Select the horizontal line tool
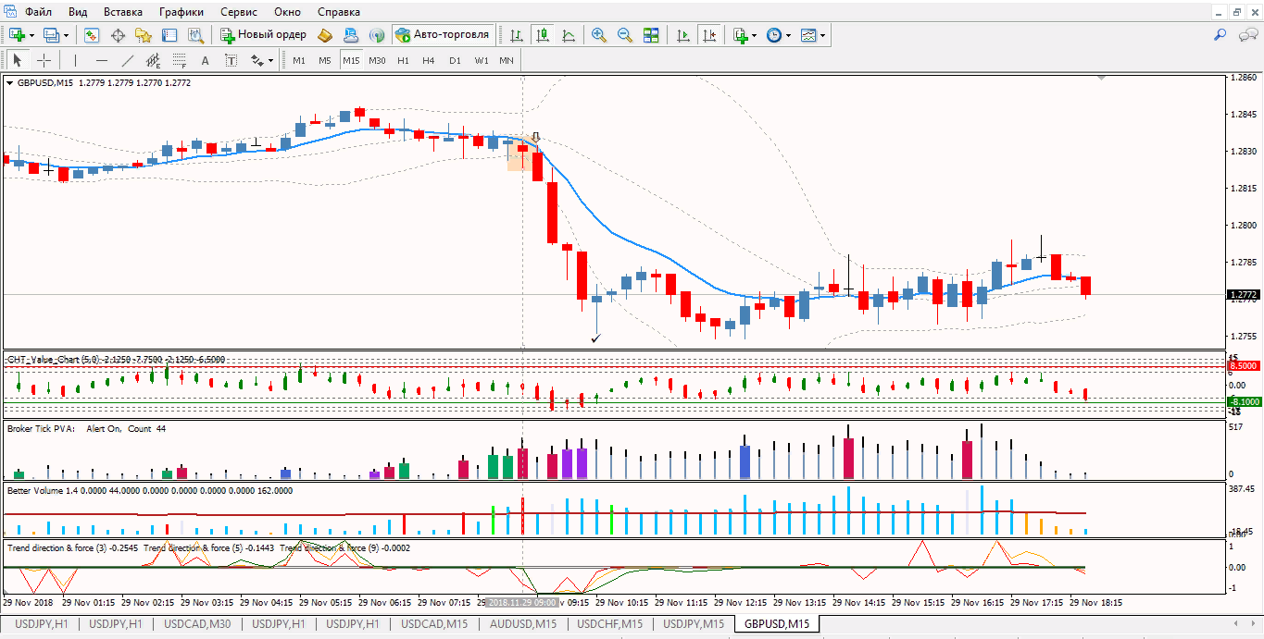 pyautogui.click(x=102, y=60)
